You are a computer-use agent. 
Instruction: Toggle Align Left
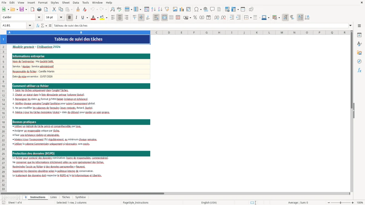[x=113, y=18]
